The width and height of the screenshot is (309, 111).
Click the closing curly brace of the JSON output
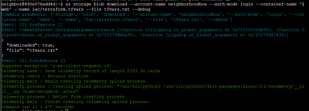pyautogui.click(x=3, y=55)
